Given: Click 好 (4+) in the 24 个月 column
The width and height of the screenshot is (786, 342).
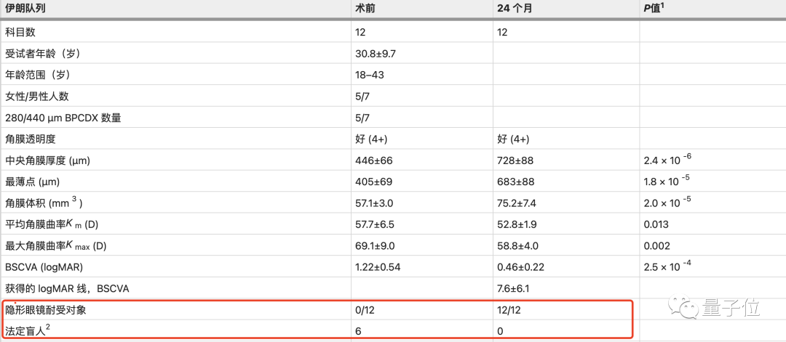Looking at the screenshot, I should click(513, 139).
